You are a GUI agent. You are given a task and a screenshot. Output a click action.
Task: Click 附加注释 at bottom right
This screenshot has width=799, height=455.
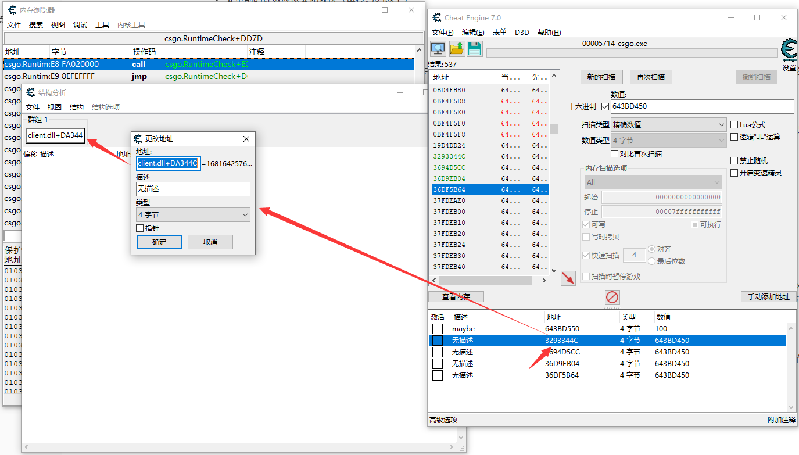coord(781,420)
